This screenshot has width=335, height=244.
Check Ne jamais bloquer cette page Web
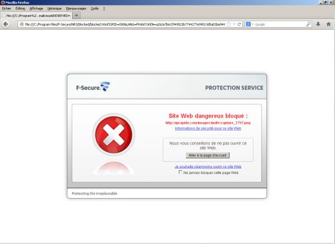pos(180,172)
